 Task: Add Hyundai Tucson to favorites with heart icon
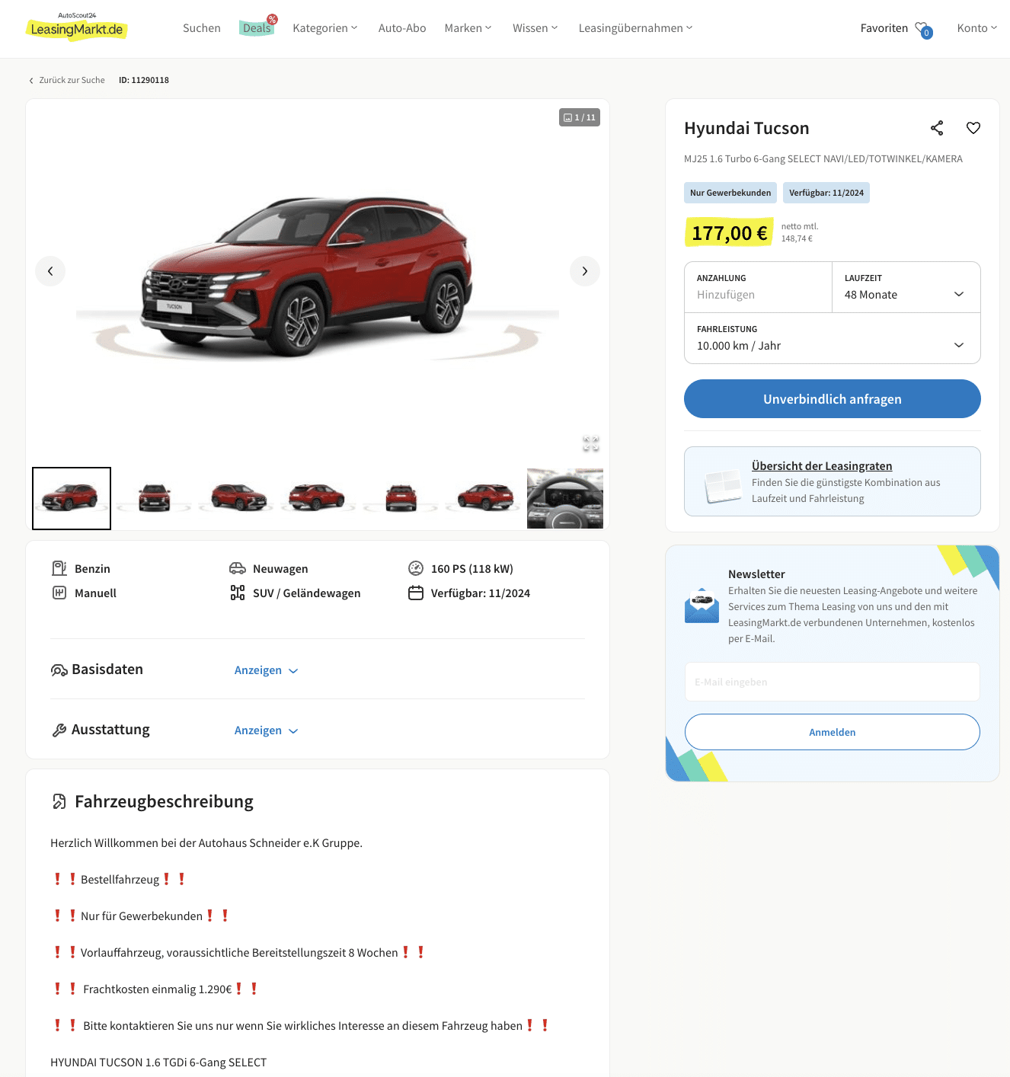pos(973,128)
